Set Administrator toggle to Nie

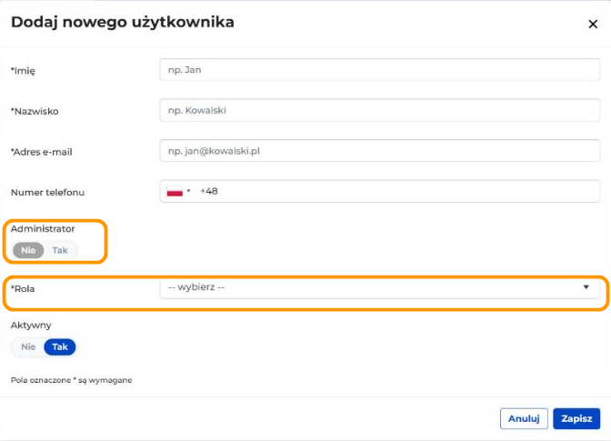[28, 250]
